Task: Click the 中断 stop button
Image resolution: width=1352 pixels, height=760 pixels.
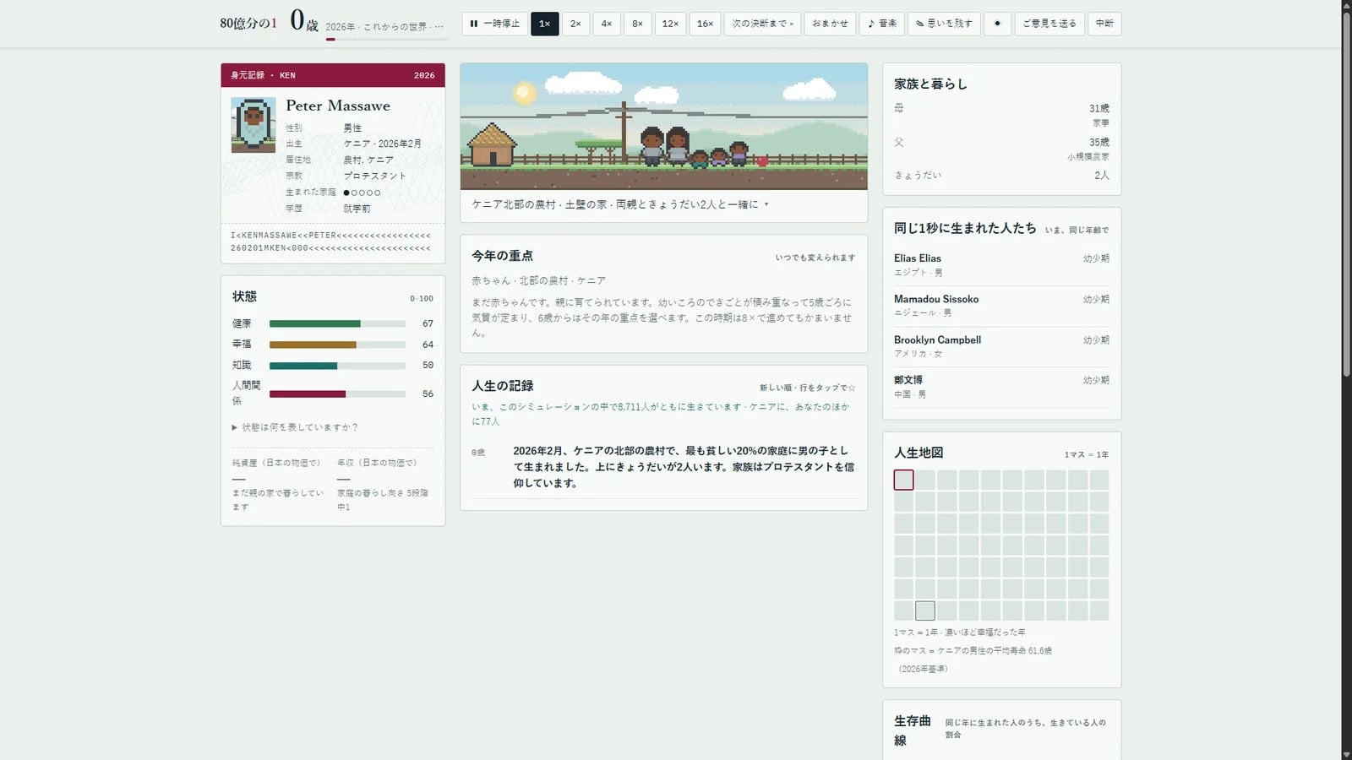Action: pos(1104,24)
